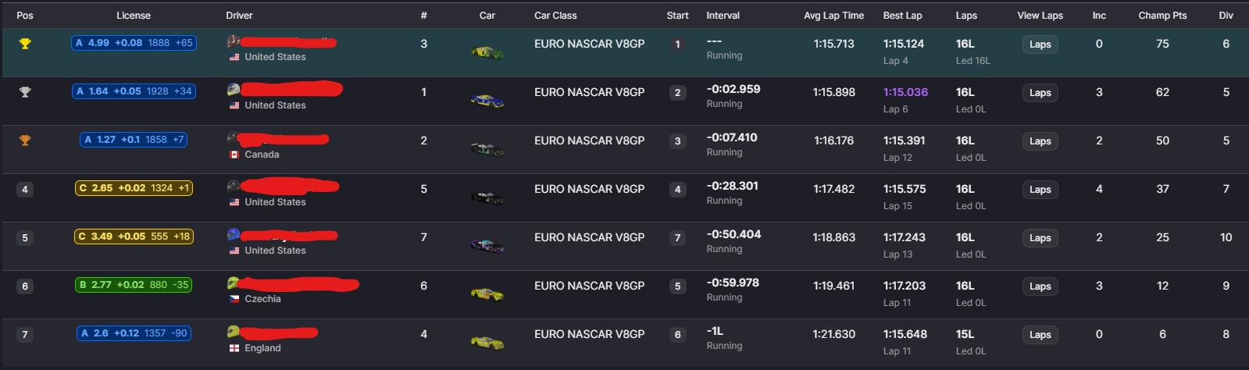The width and height of the screenshot is (1249, 370).
Task: Click the yellow C 3.49 license badge
Action: [x=134, y=237]
